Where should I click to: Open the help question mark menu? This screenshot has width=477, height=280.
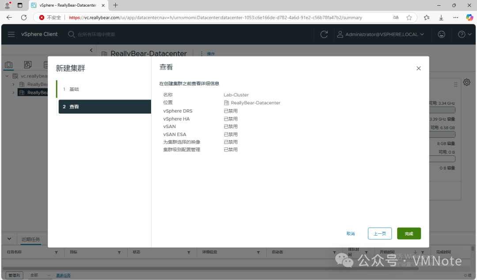tap(465, 34)
